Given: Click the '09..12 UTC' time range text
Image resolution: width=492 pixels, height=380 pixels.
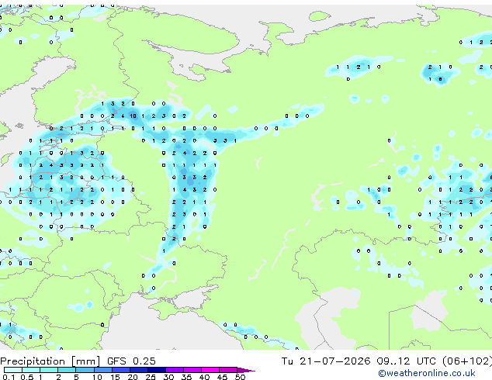Looking at the screenshot, I should click(407, 361).
